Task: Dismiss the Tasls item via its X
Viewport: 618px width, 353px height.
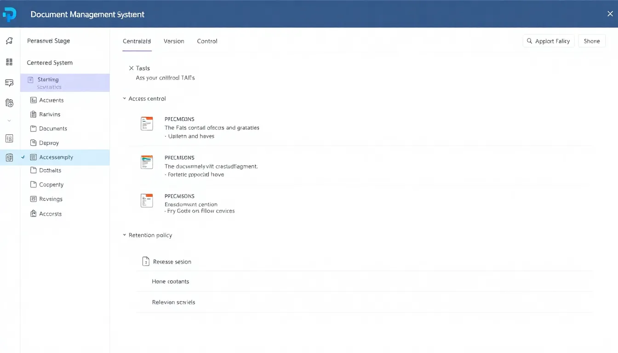Action: point(131,68)
